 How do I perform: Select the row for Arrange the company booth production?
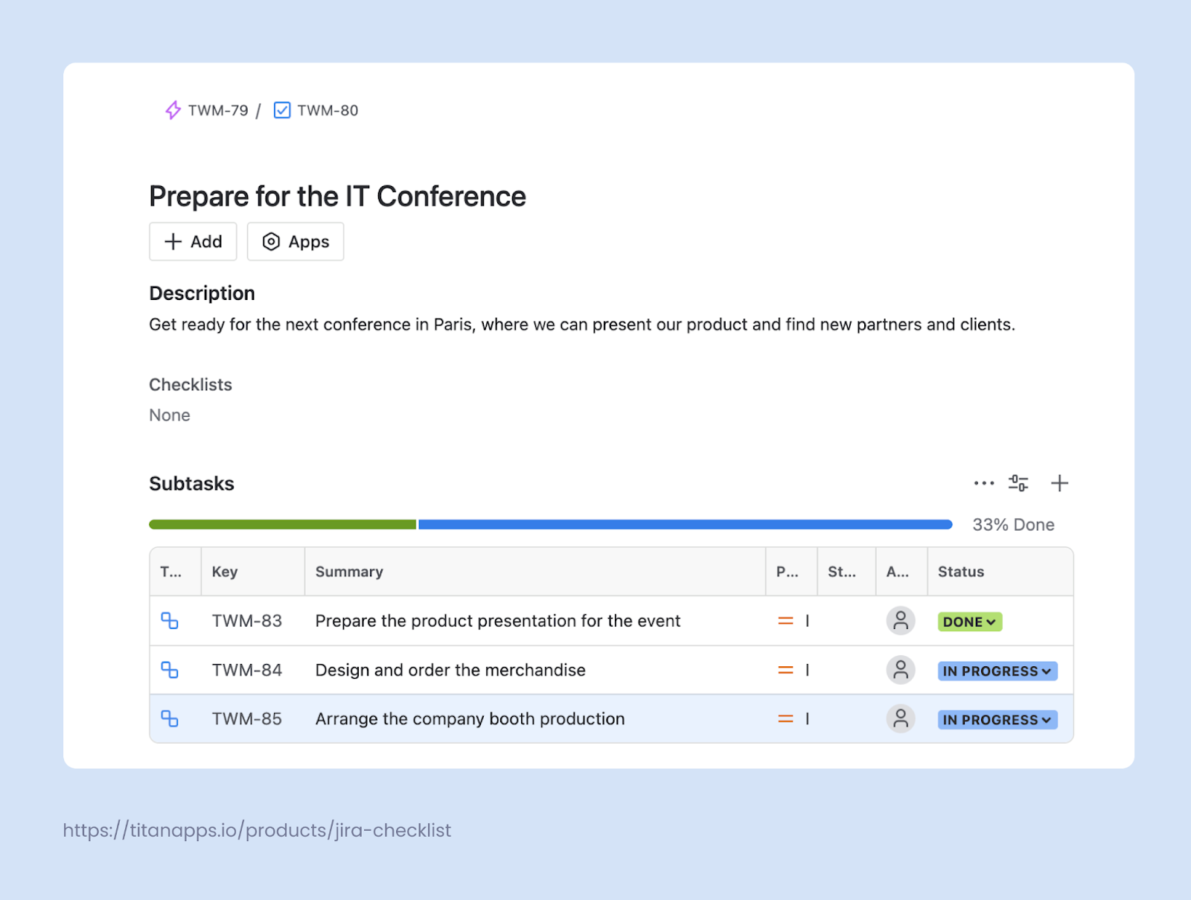[469, 718]
